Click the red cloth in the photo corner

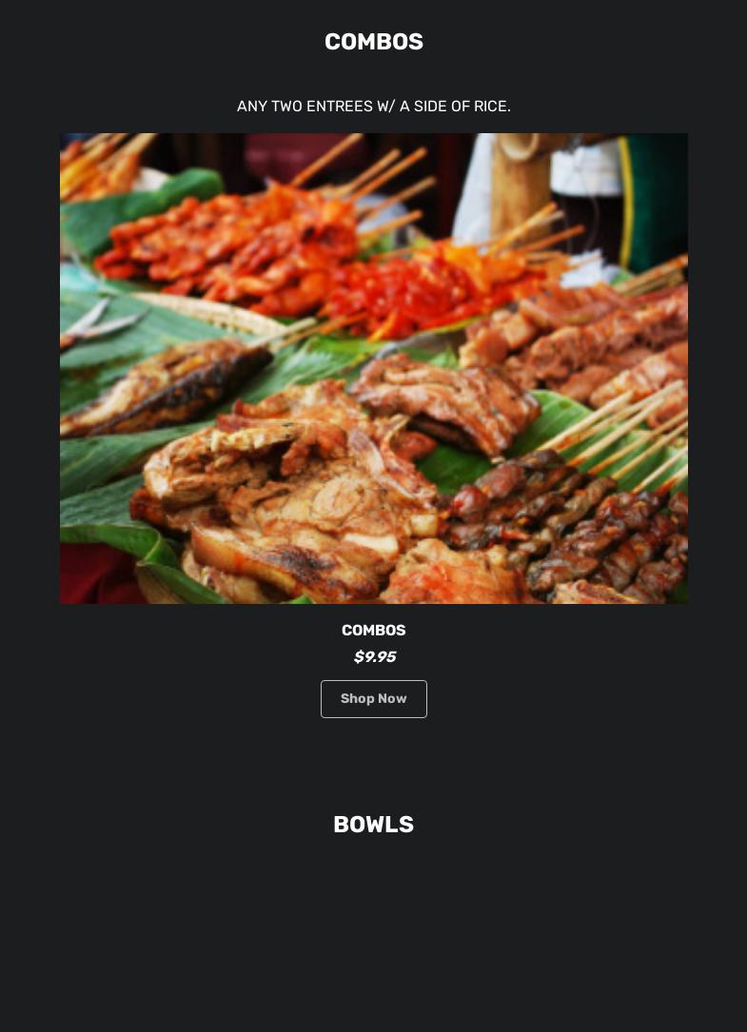[x=99, y=574]
